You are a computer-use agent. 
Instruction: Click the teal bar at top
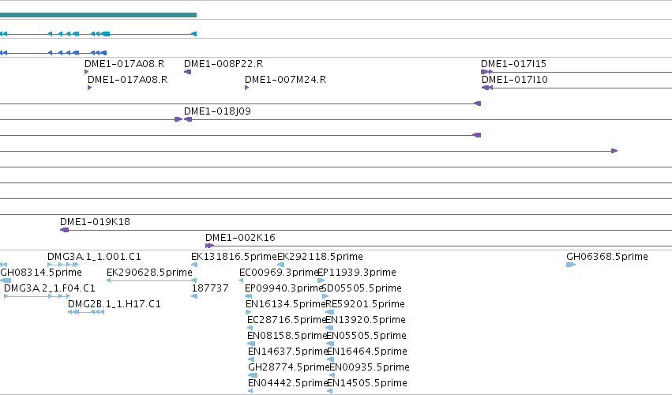(x=98, y=15)
